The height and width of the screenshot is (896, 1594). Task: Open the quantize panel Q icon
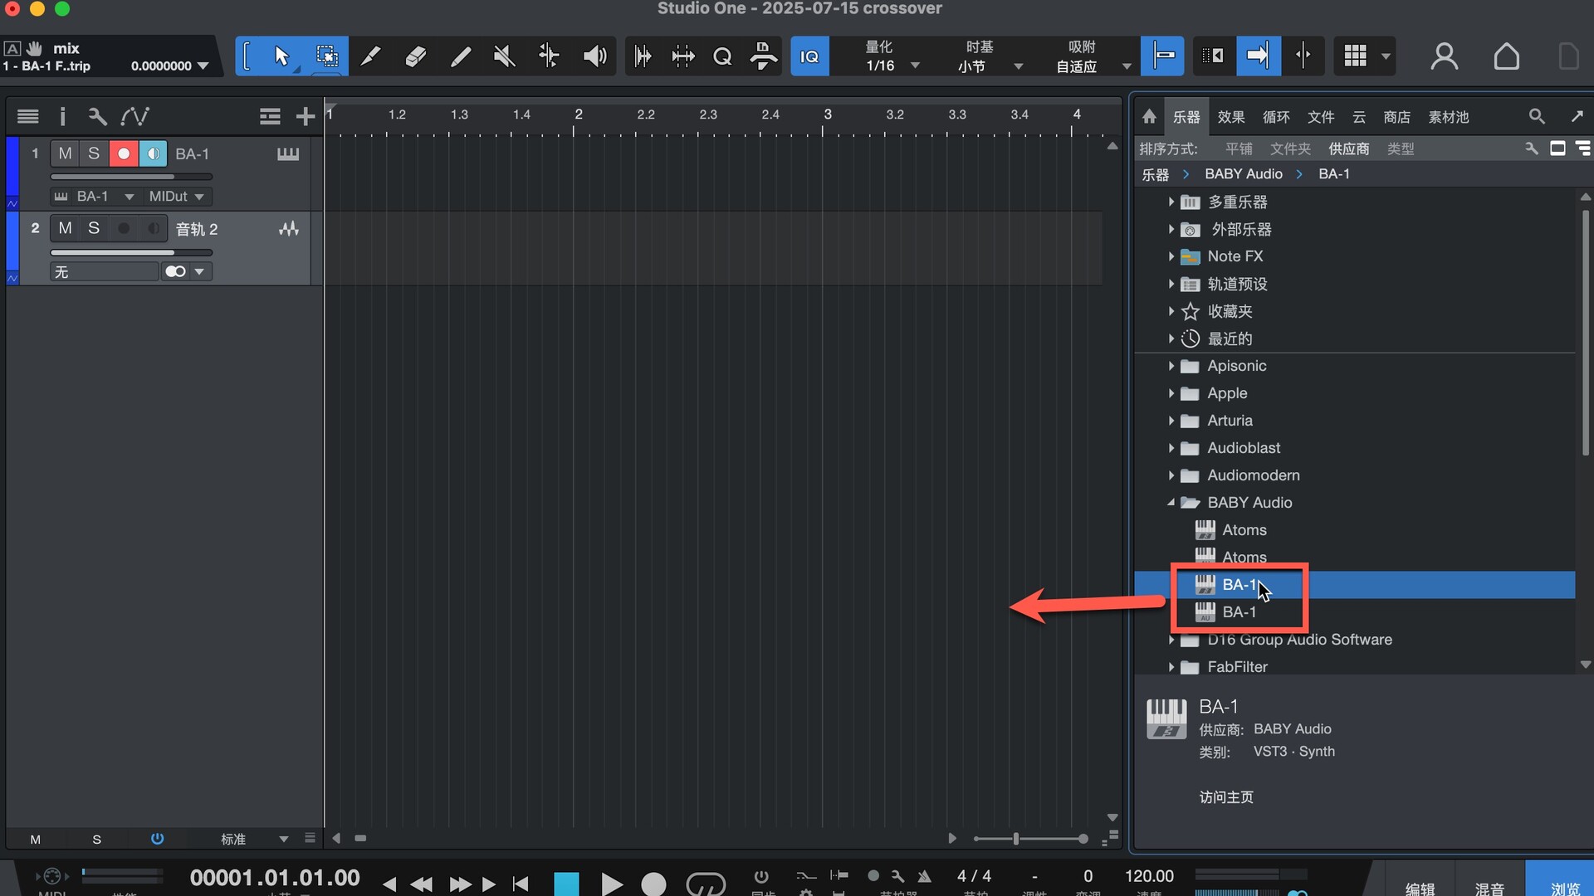tap(723, 56)
